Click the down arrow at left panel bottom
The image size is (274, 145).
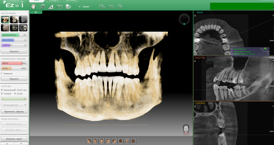pos(21,143)
